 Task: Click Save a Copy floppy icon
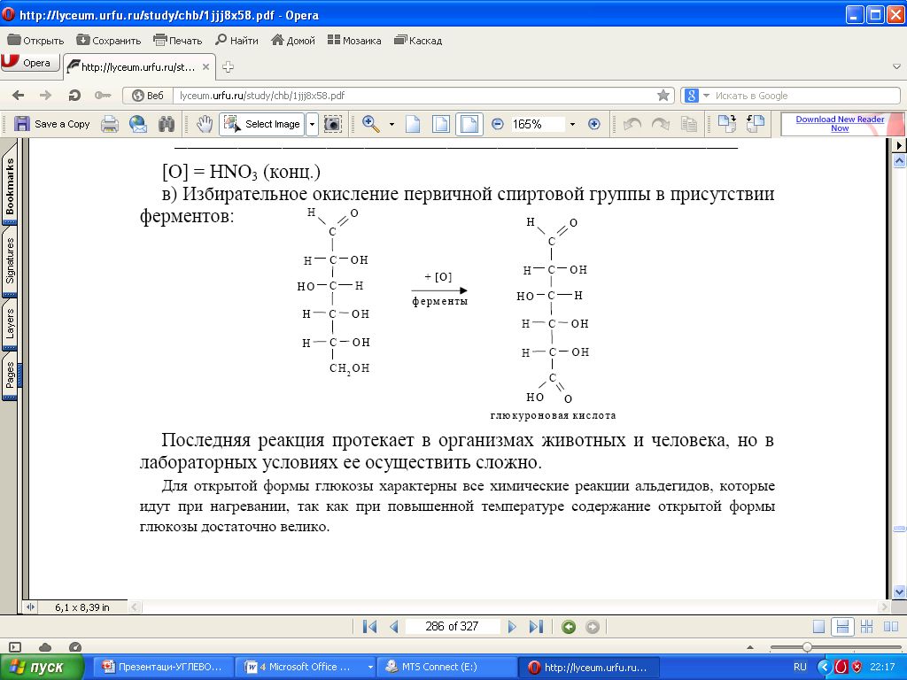(22, 124)
